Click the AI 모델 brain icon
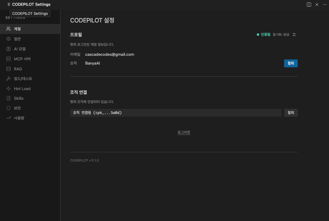This screenshot has width=329, height=221. point(8,49)
